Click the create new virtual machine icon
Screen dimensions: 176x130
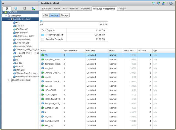point(154,3)
